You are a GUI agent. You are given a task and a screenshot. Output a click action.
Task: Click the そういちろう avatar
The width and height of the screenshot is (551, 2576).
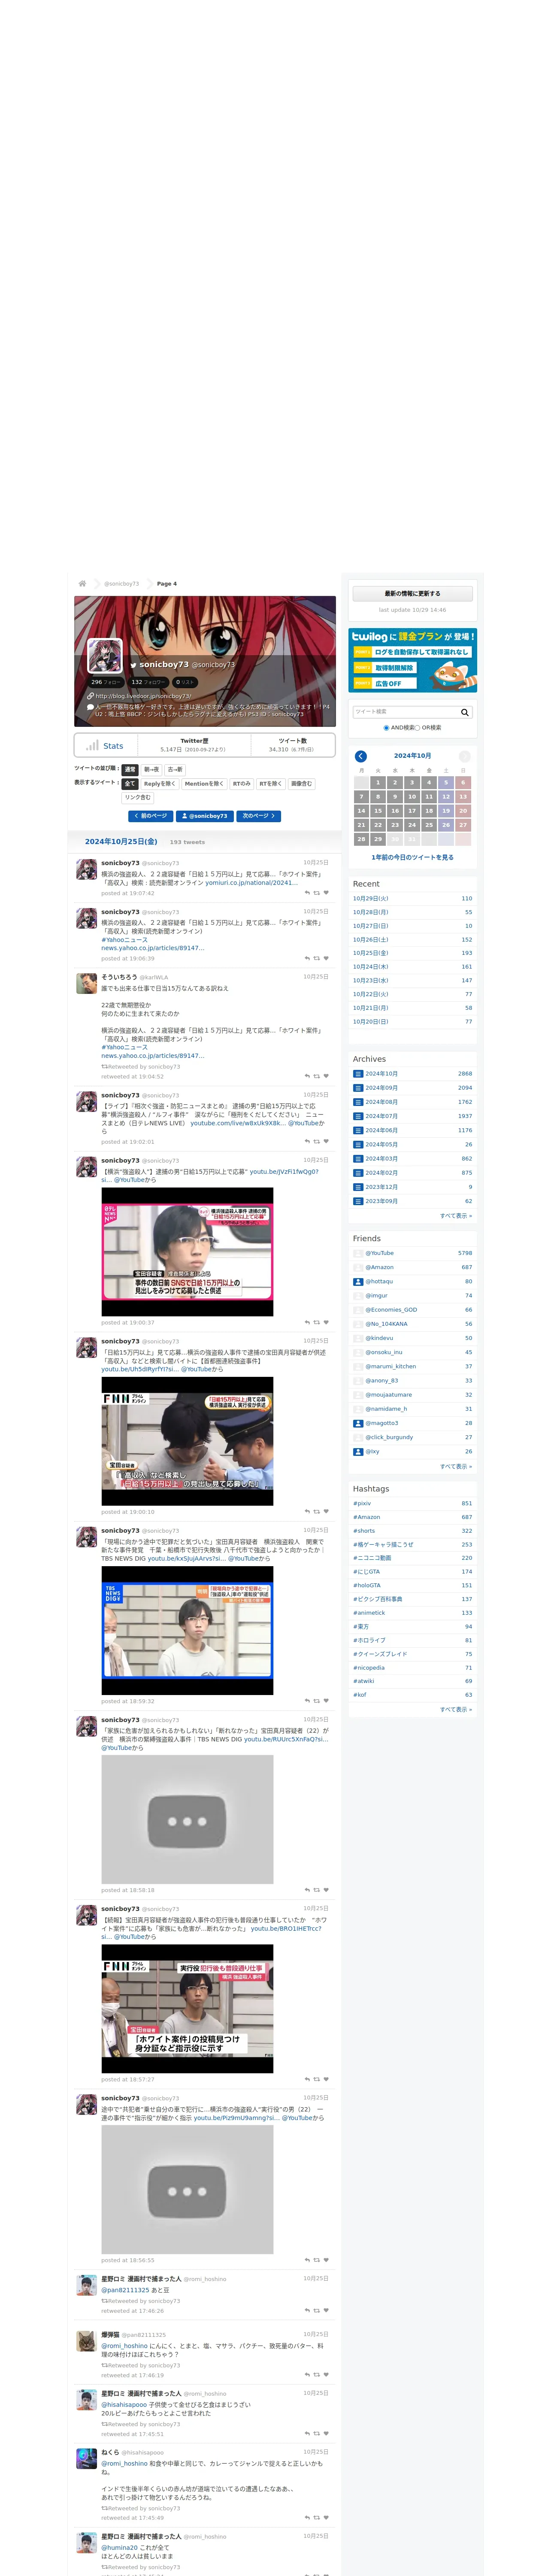[x=87, y=984]
